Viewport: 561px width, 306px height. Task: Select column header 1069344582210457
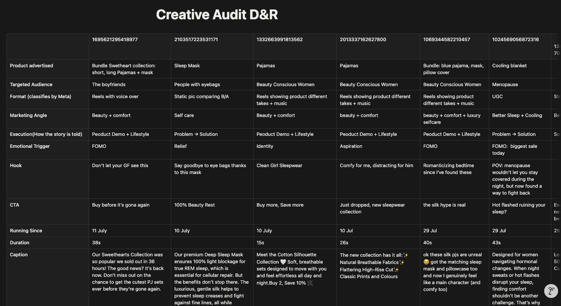tap(446, 39)
